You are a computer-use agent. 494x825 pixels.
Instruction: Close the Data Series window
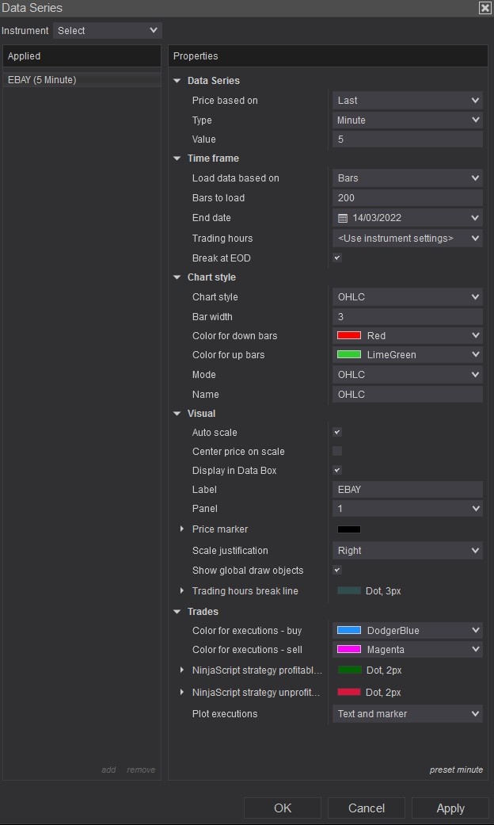[x=484, y=8]
